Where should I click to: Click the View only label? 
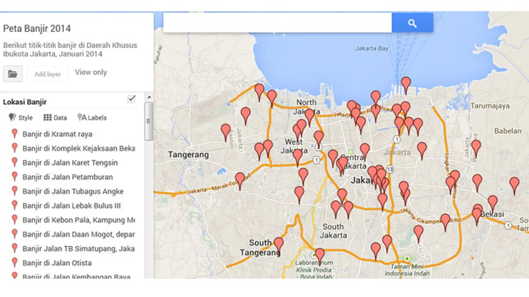click(x=91, y=72)
